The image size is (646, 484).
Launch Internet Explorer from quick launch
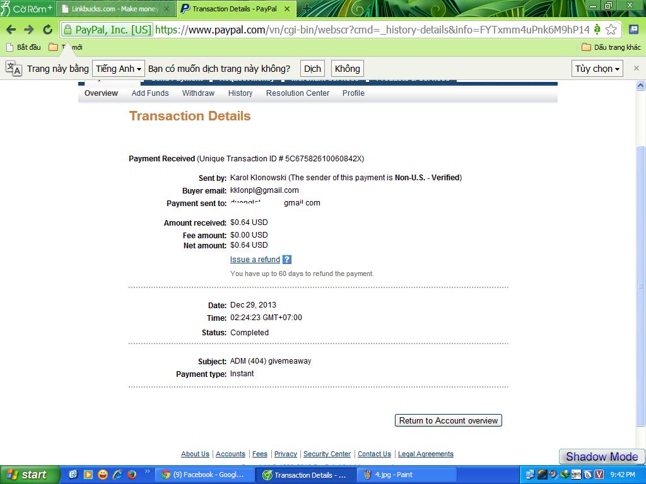click(x=117, y=475)
